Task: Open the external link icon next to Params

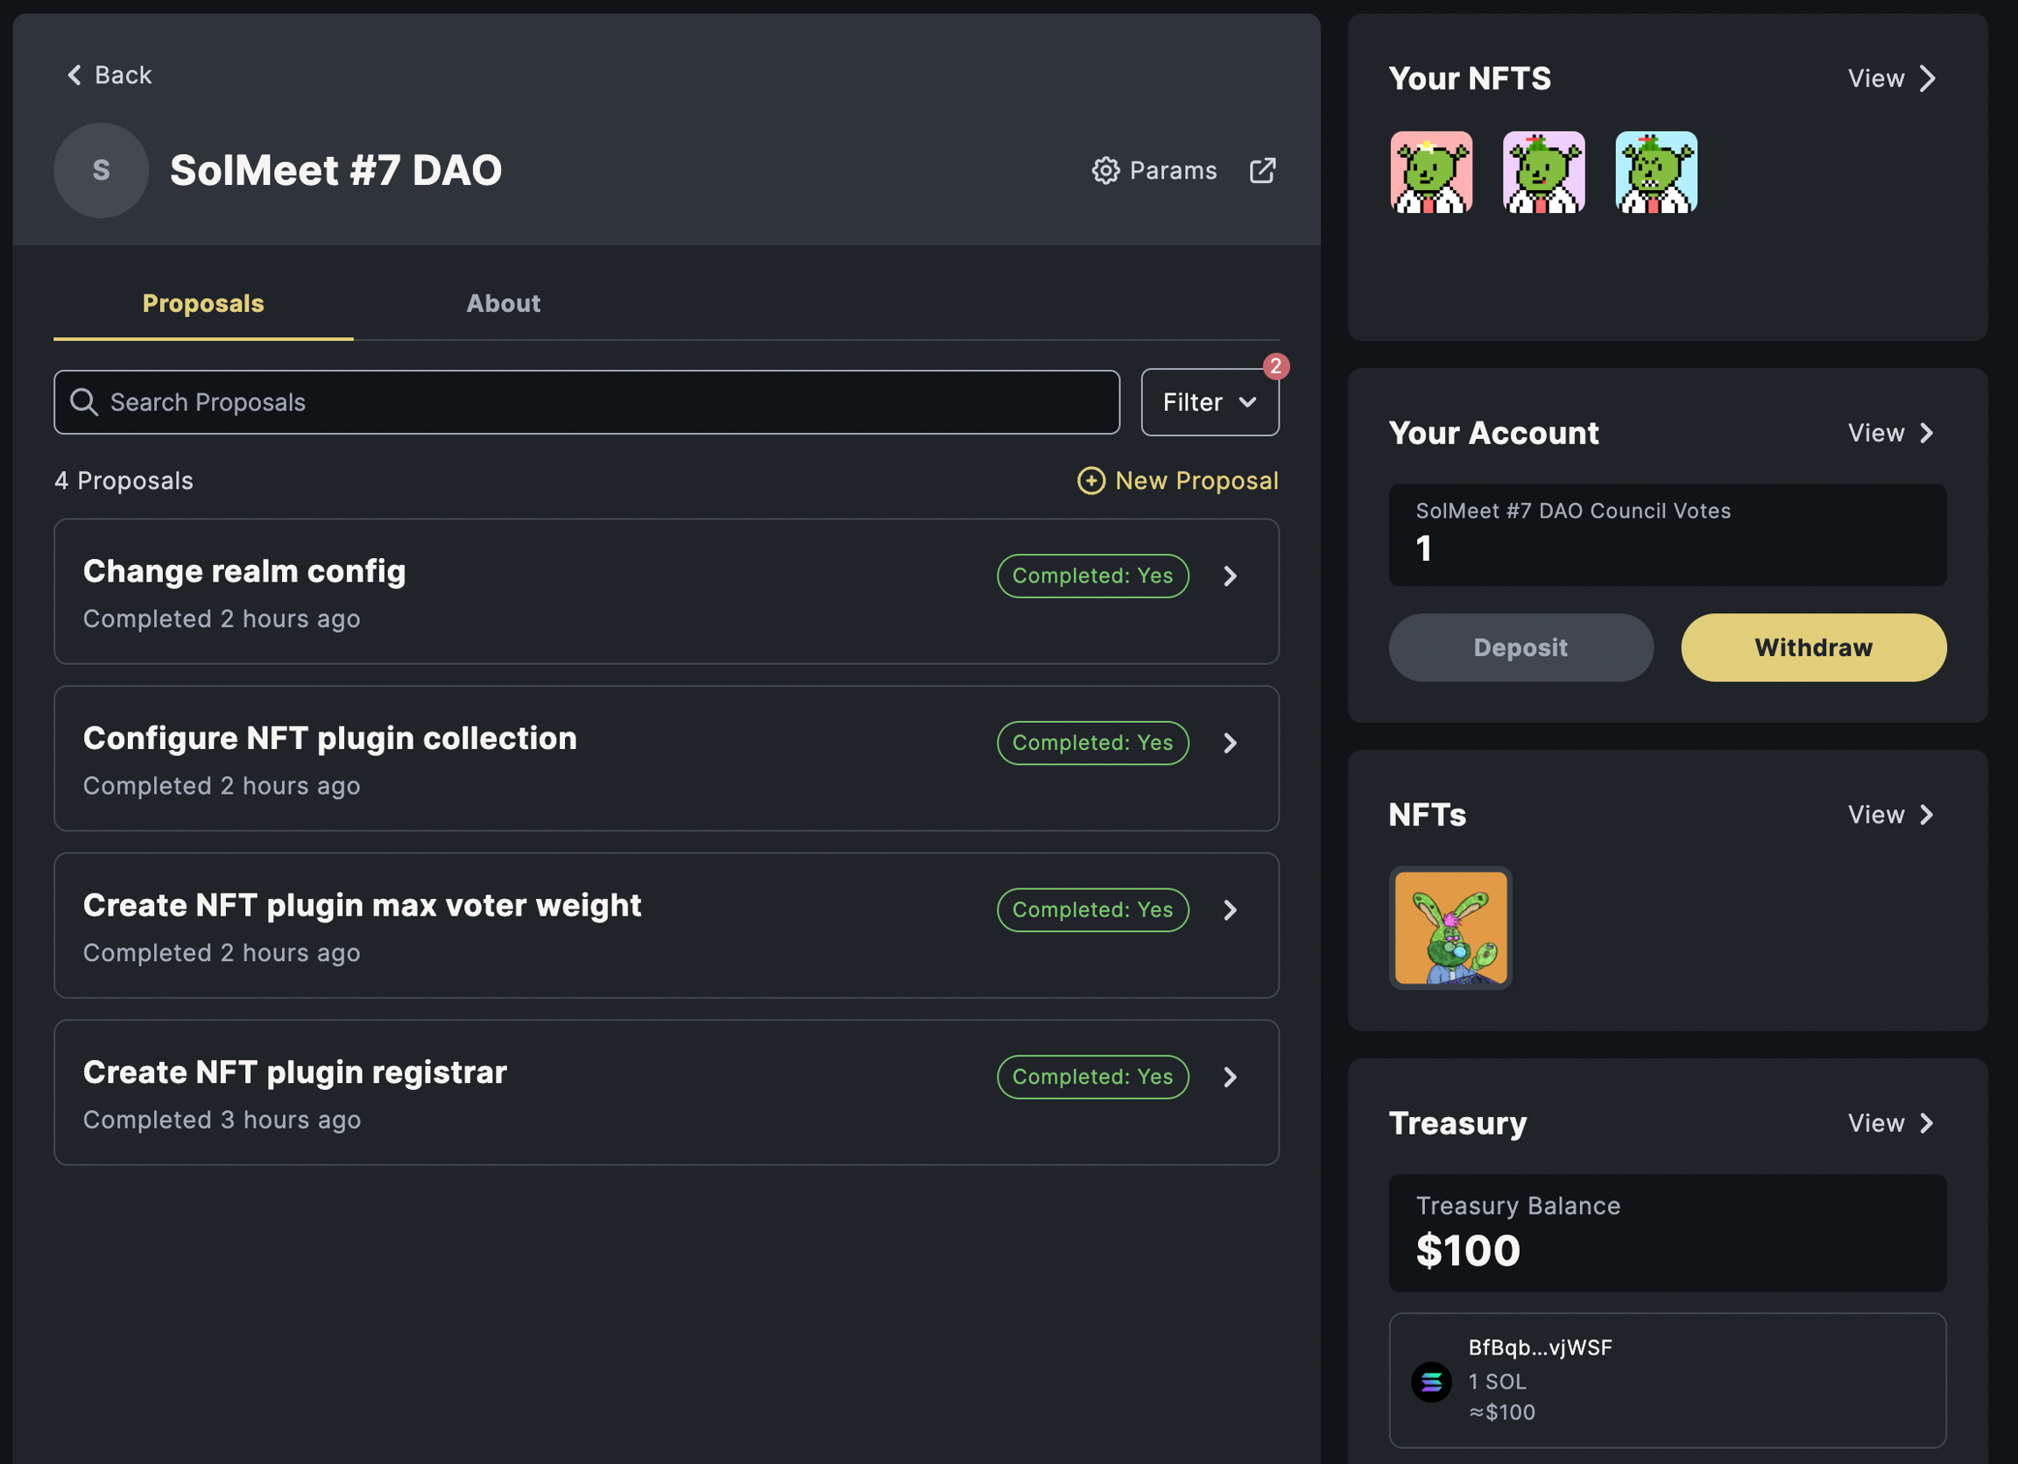Action: pos(1262,171)
